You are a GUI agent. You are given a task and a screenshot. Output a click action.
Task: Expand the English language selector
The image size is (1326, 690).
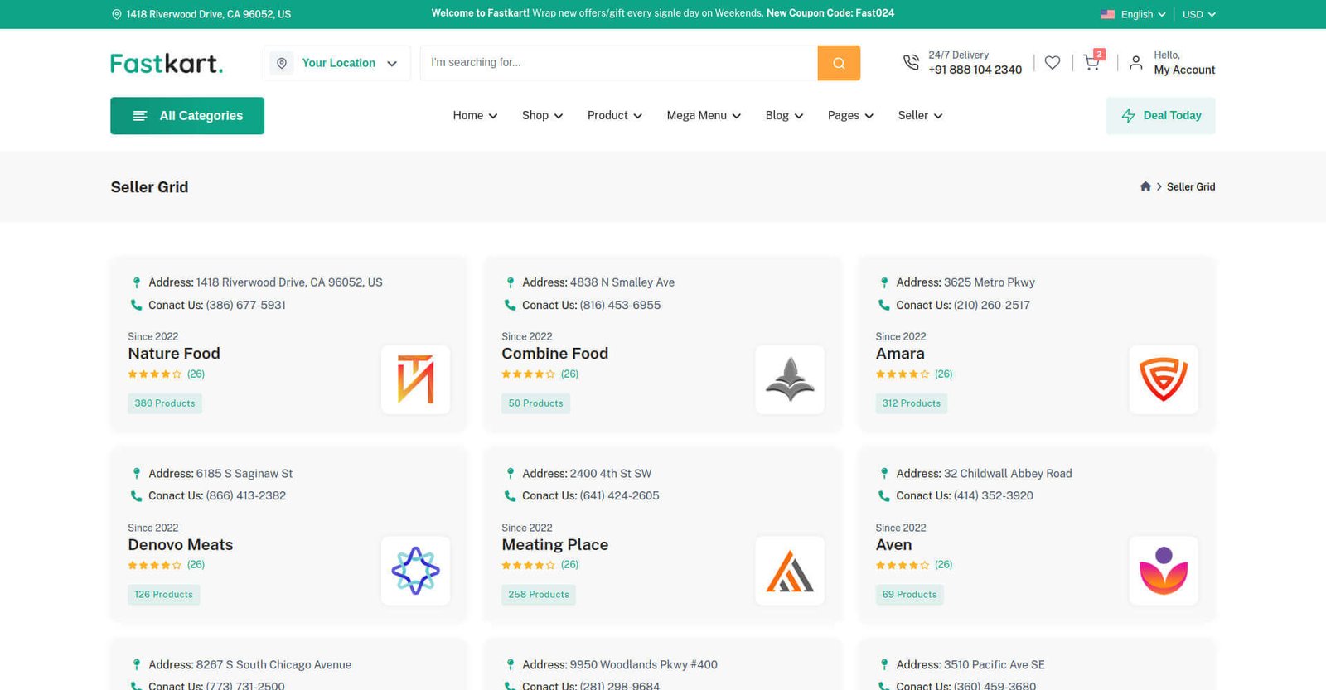[1133, 14]
